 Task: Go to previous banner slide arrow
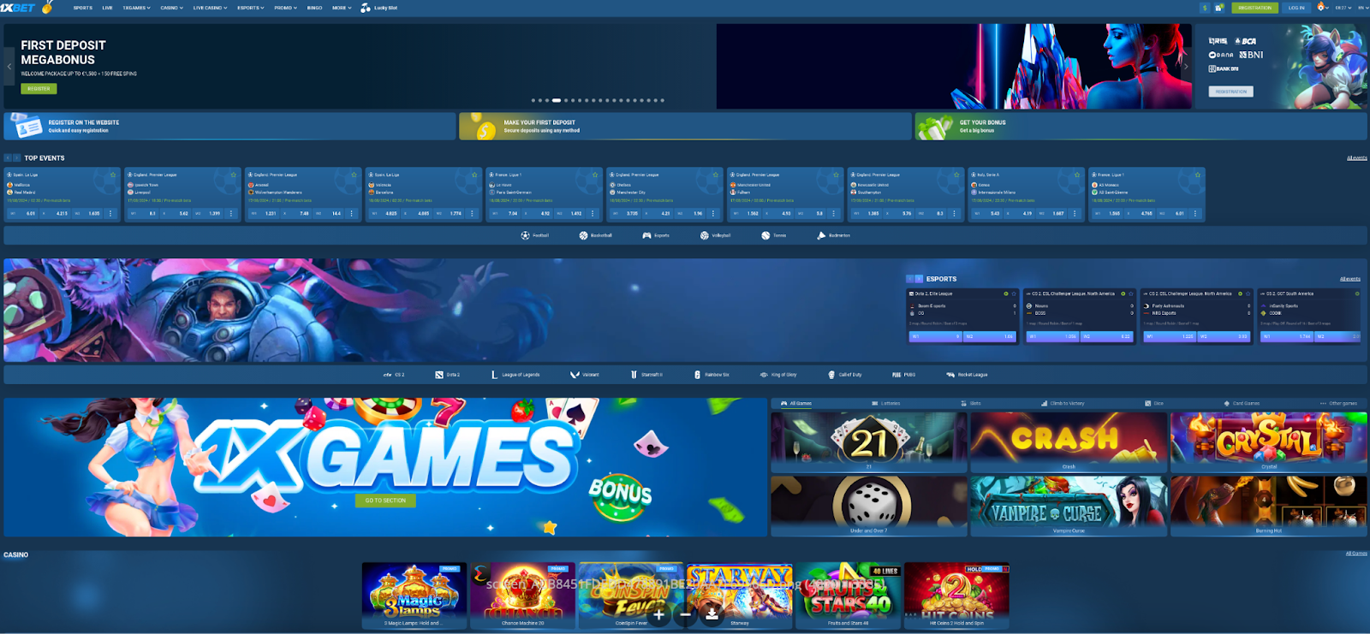pos(9,66)
